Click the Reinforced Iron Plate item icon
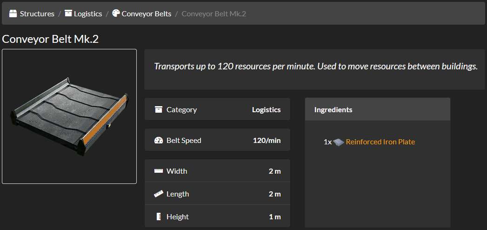This screenshot has width=487, height=230. point(339,142)
